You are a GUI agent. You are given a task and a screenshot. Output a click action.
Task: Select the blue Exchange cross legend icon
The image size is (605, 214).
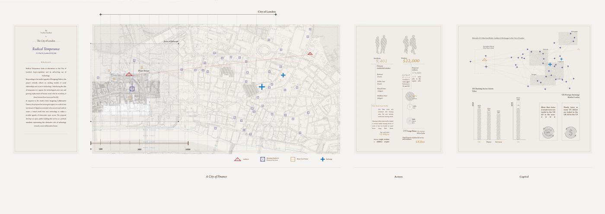pos(322,159)
